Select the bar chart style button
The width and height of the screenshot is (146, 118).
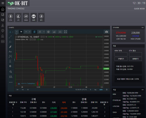tap(40, 32)
